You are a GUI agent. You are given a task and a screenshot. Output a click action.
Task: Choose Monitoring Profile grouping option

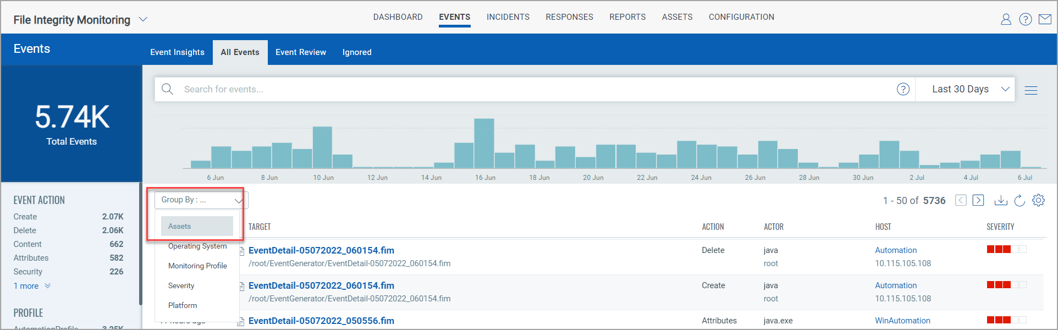click(197, 266)
